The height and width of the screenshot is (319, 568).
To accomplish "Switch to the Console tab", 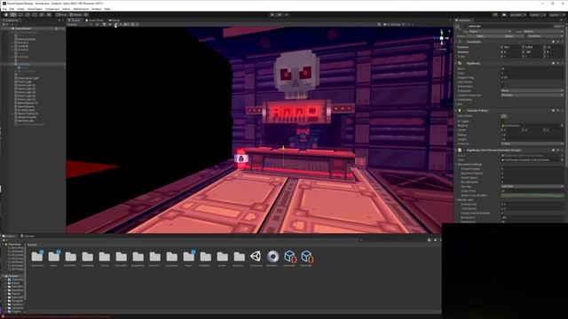I will pos(28,237).
